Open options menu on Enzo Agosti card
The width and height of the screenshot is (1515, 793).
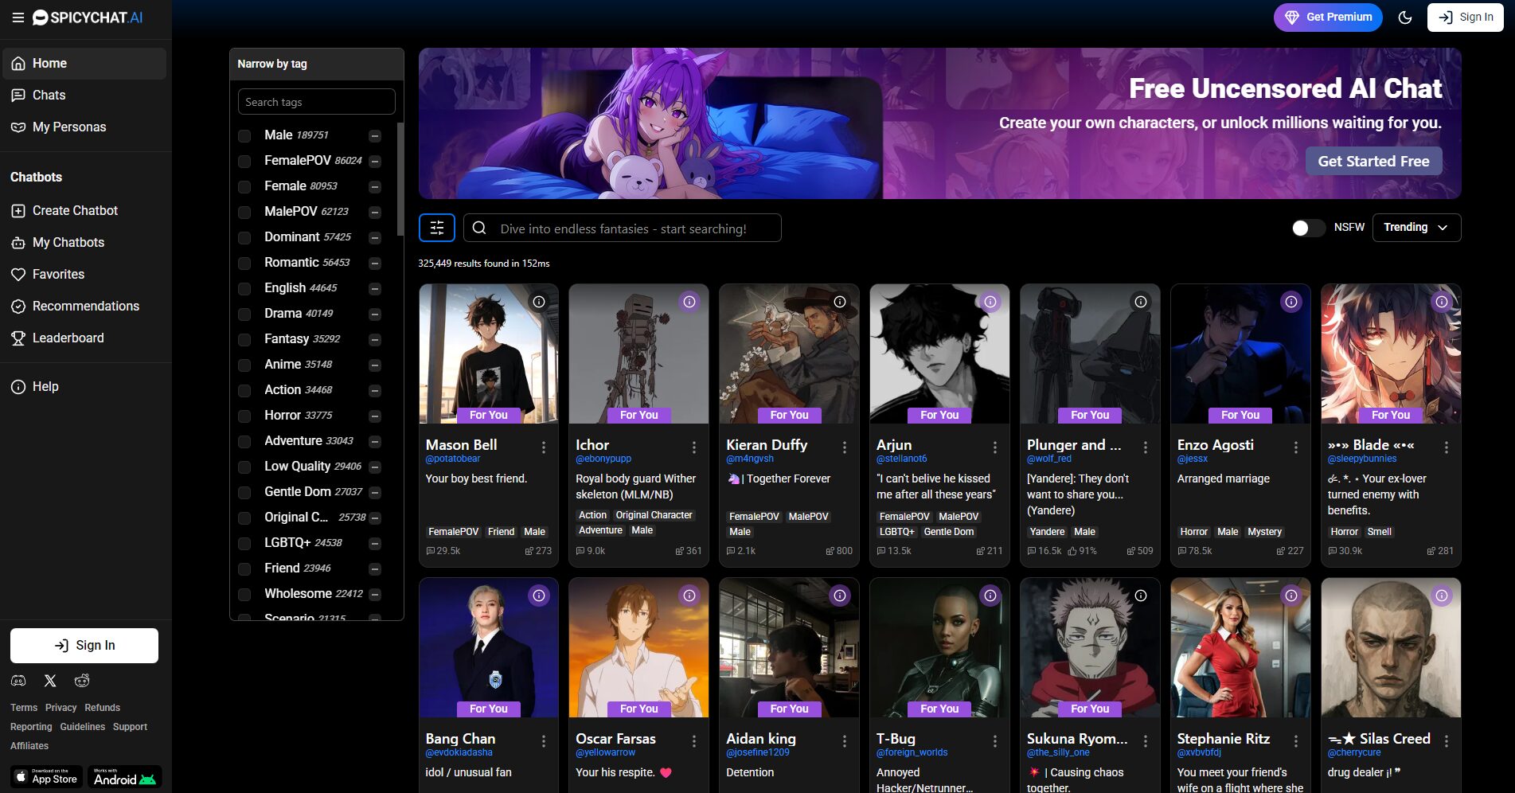click(x=1296, y=448)
